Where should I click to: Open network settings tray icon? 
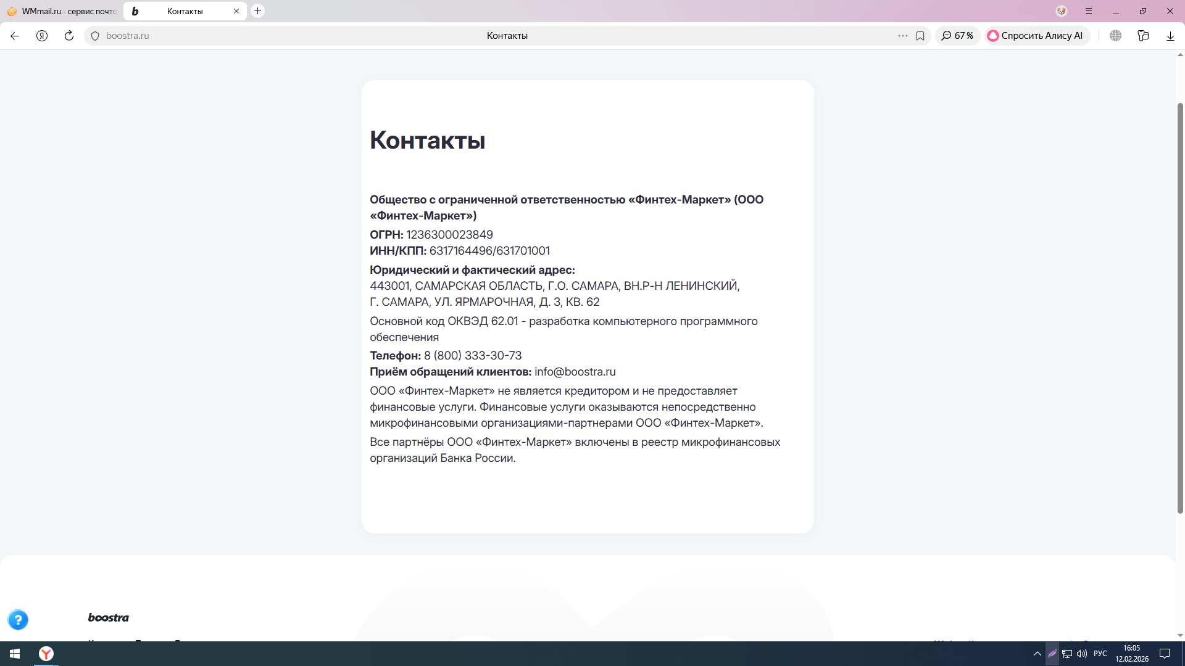[x=1067, y=654]
